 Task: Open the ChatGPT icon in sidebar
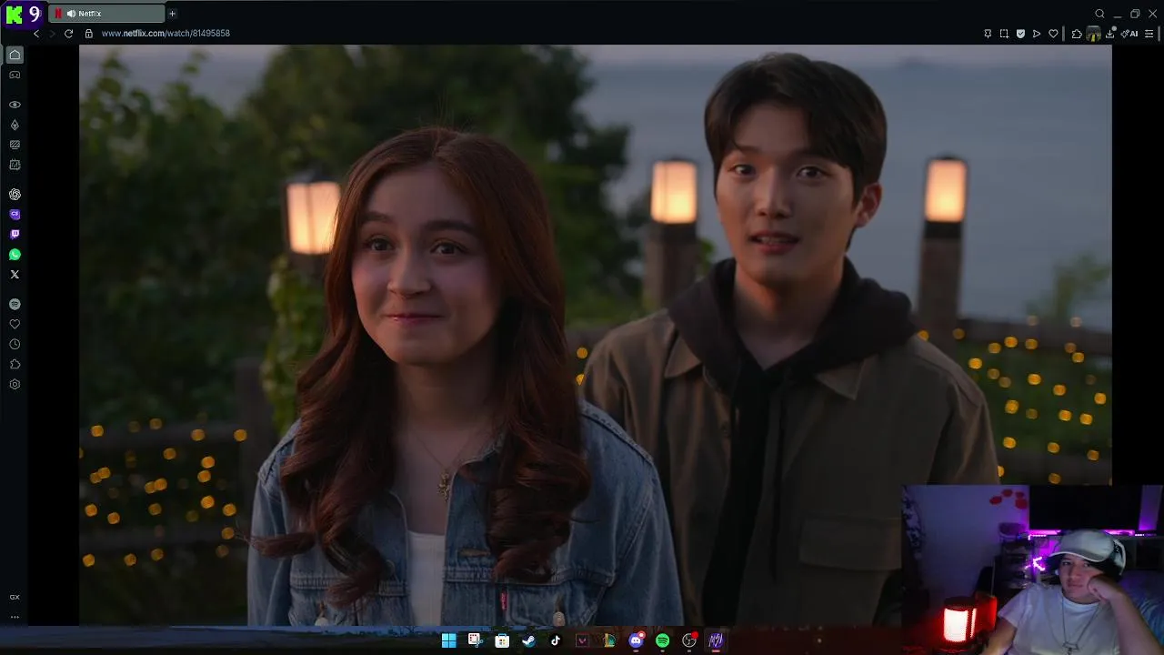[x=15, y=195]
